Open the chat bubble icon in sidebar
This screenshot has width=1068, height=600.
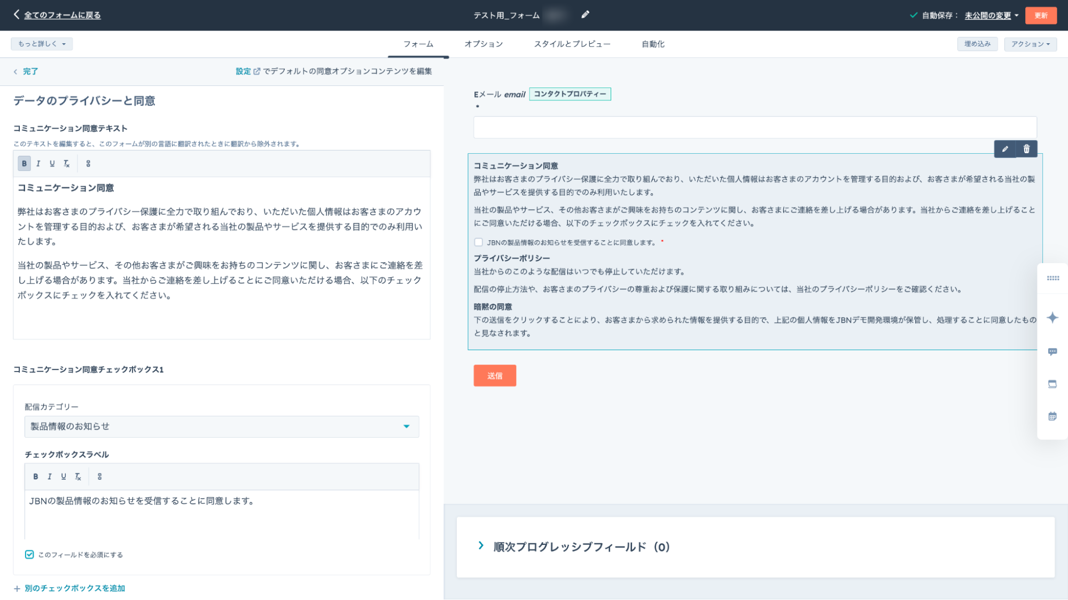point(1053,351)
